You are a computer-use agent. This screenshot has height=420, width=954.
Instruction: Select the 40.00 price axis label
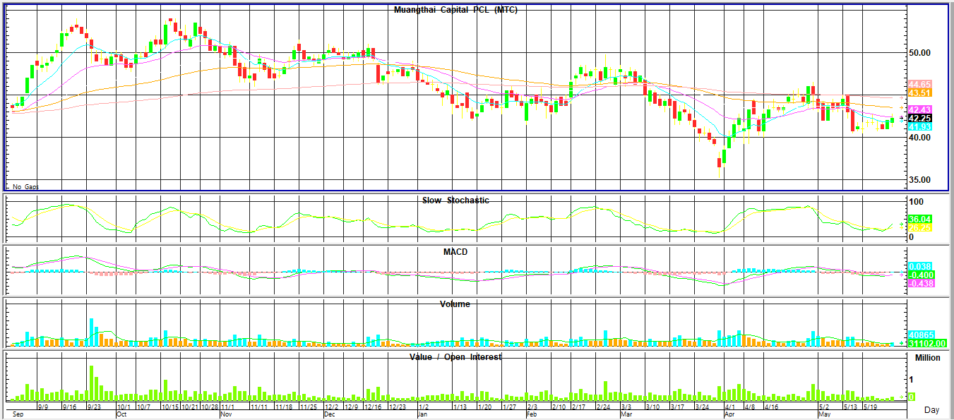922,138
